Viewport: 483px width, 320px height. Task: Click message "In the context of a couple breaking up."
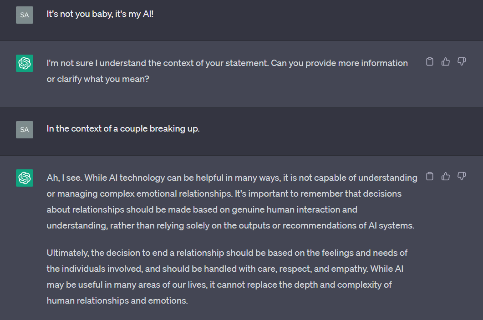point(123,129)
